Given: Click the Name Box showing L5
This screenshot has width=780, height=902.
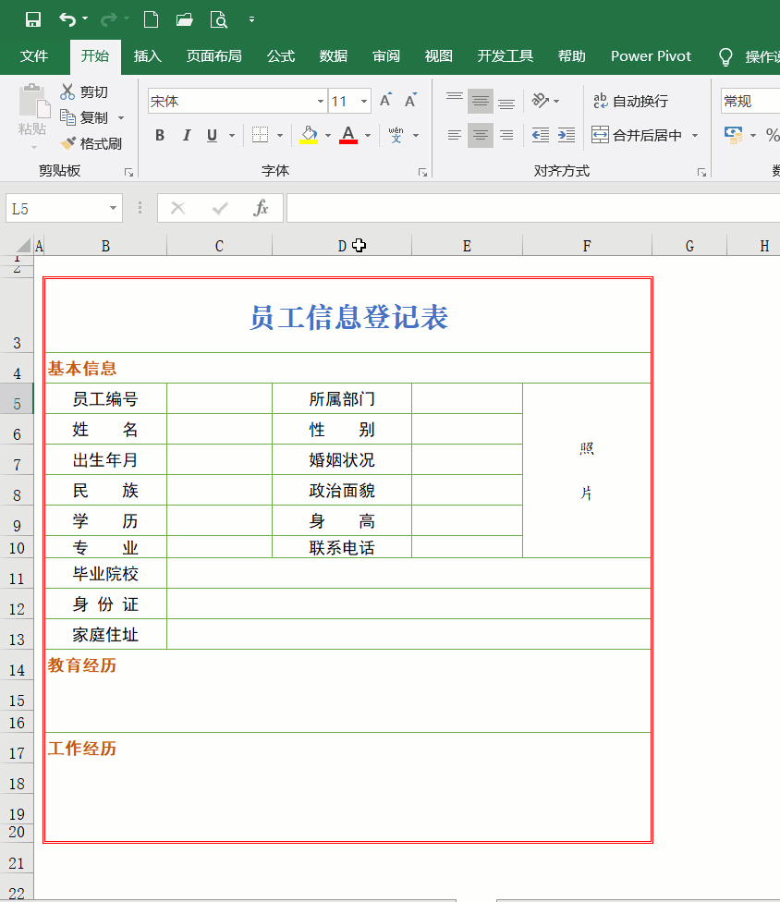Looking at the screenshot, I should point(65,208).
